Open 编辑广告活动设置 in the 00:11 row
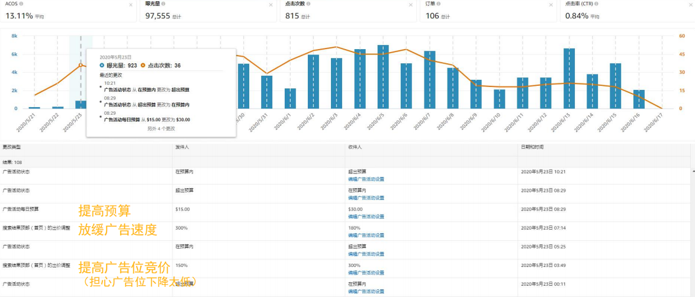This screenshot has width=695, height=297. [366, 291]
